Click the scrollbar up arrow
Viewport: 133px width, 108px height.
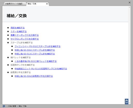click(129, 7)
